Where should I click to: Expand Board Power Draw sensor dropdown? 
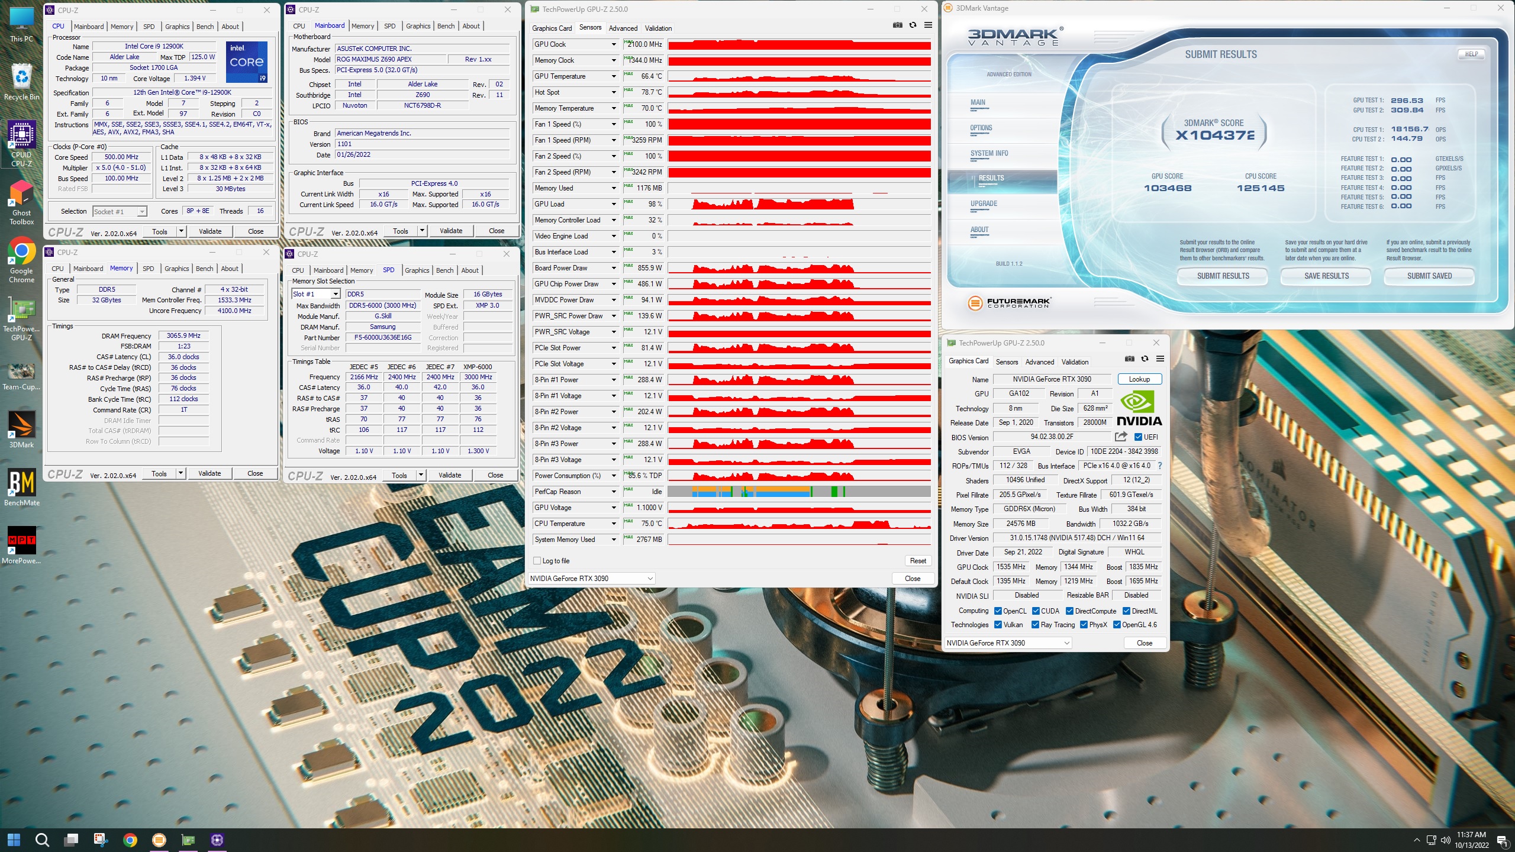pos(614,268)
